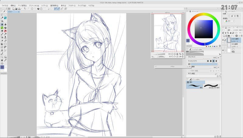Expand the layer effects dropdown arrow
Image resolution: width=243 pixels, height=138 pixels.
tap(240, 16)
